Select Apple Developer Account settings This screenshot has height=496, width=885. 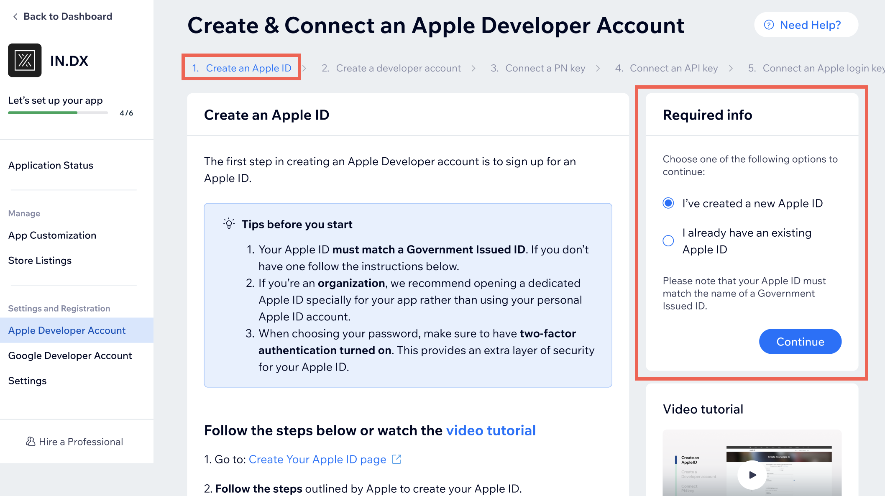pyautogui.click(x=66, y=330)
